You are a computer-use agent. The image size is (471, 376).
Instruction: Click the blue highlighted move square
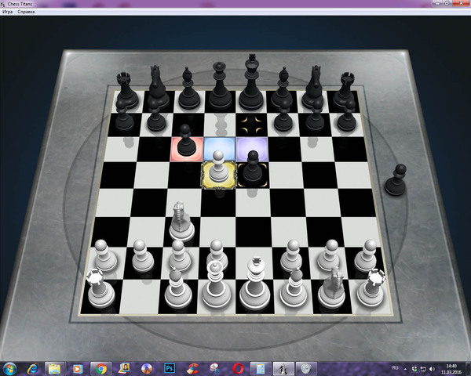(220, 149)
